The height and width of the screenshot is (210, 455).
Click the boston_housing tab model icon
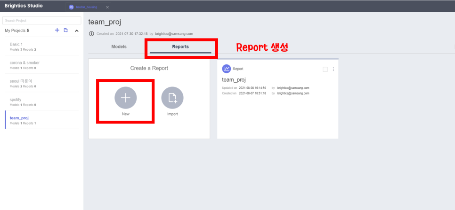(x=72, y=7)
